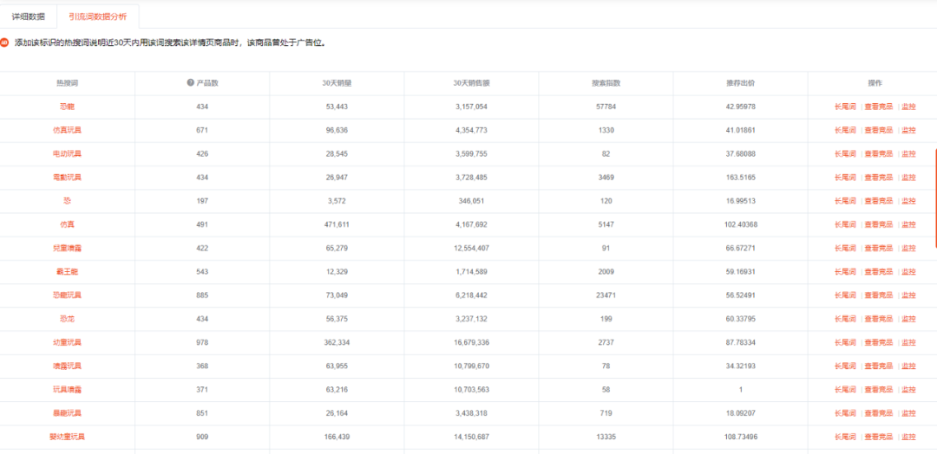Screen dimensions: 937x454
Task: Click 监控 in the row with 73,049 sales
Action: click(908, 295)
